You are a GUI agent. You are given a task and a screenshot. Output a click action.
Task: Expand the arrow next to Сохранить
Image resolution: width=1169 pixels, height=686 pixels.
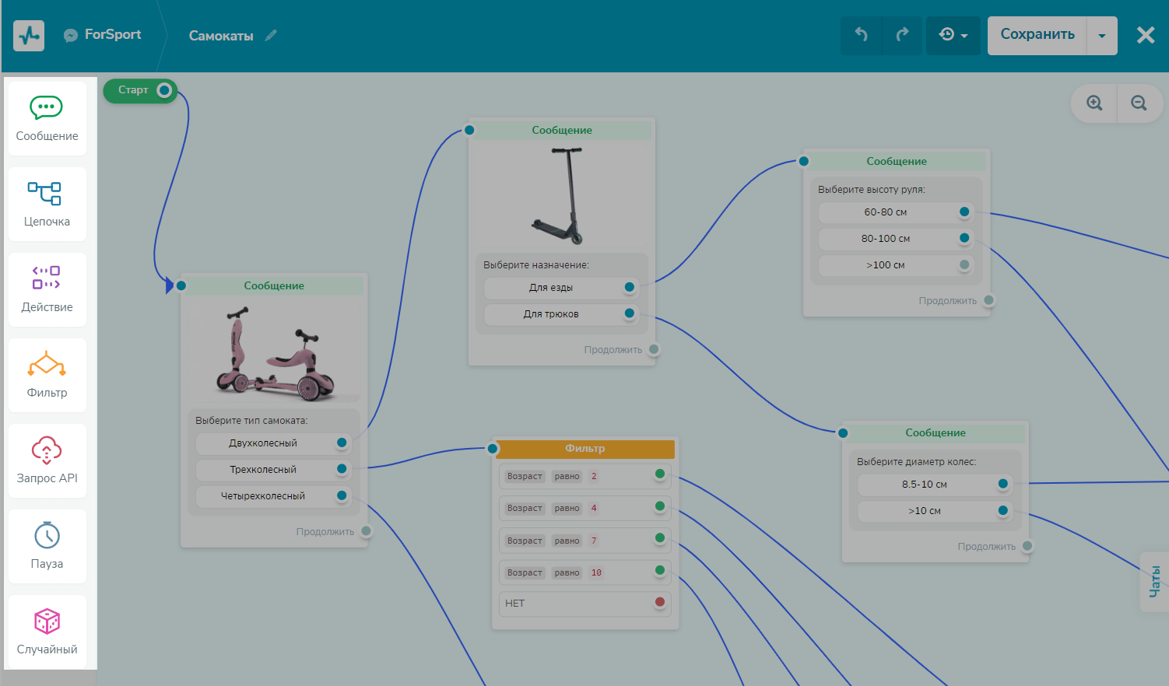(x=1101, y=36)
